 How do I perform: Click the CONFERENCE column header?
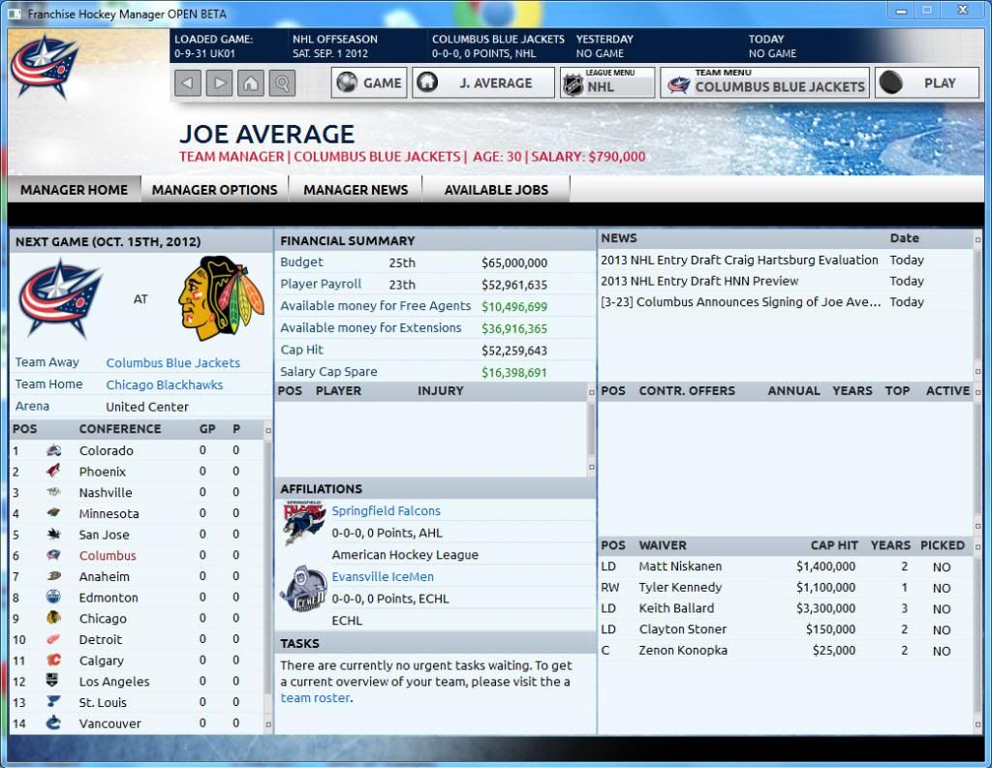pyautogui.click(x=120, y=429)
